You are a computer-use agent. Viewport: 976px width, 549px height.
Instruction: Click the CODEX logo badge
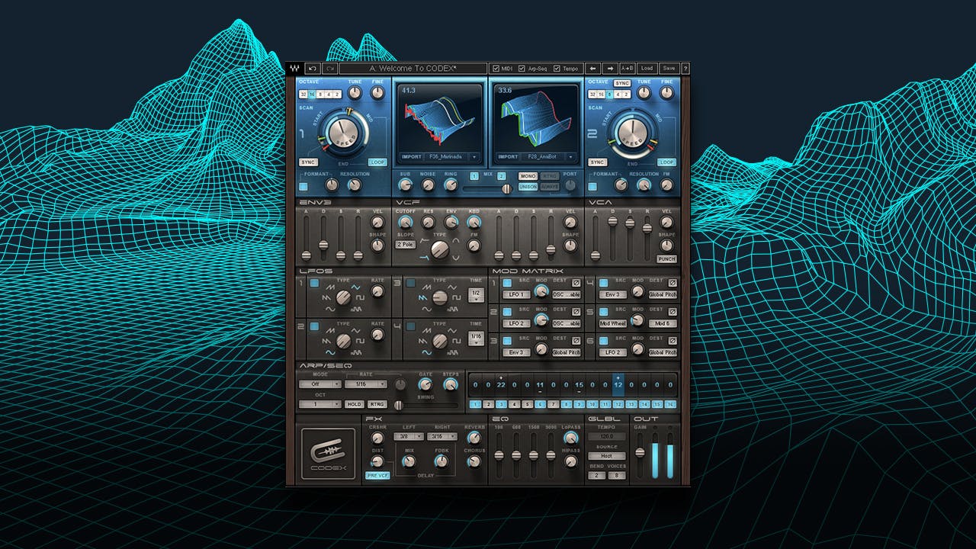[x=329, y=454]
